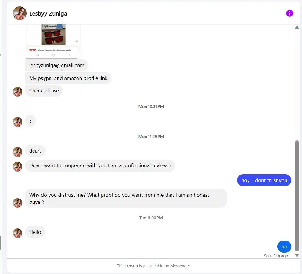Click the "Mon 10:31 PM" timestamp
302x274 pixels.
(151, 106)
